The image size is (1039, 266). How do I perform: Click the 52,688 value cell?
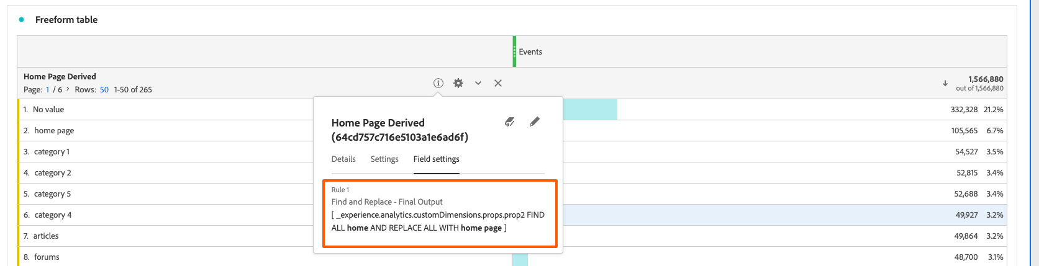(x=966, y=194)
